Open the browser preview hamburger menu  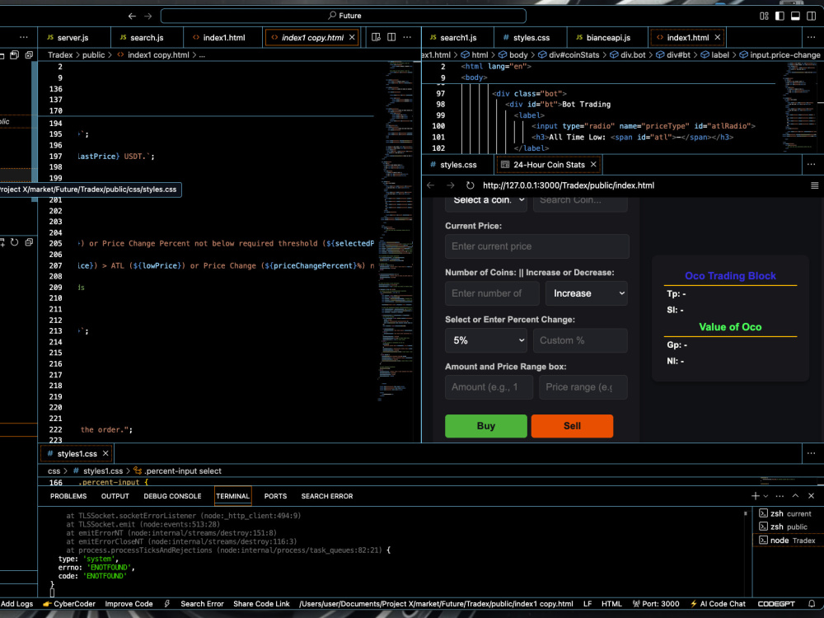tap(815, 185)
